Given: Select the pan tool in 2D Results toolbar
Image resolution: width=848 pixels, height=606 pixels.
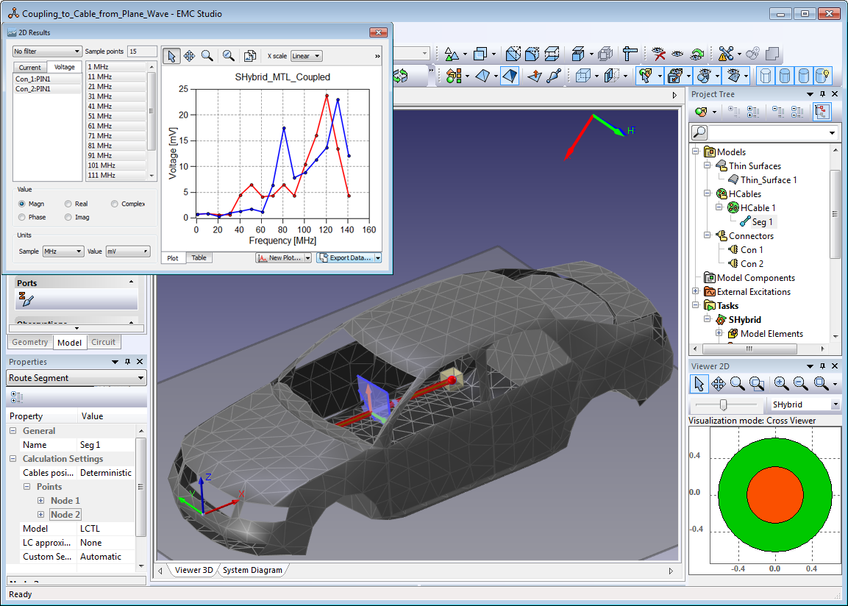Looking at the screenshot, I should 189,56.
